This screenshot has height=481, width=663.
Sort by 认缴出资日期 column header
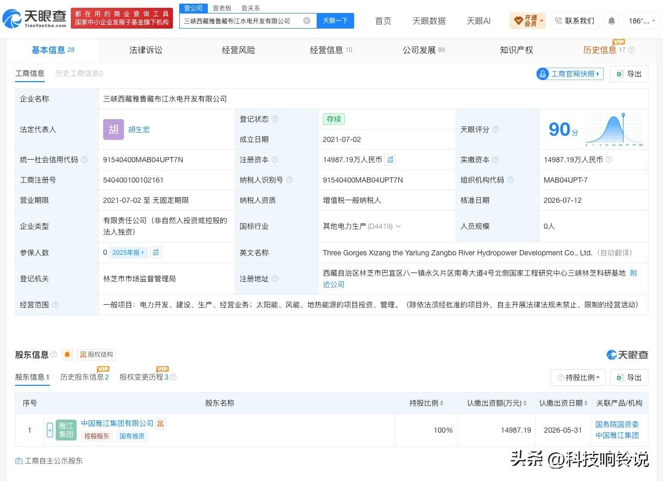(x=564, y=403)
